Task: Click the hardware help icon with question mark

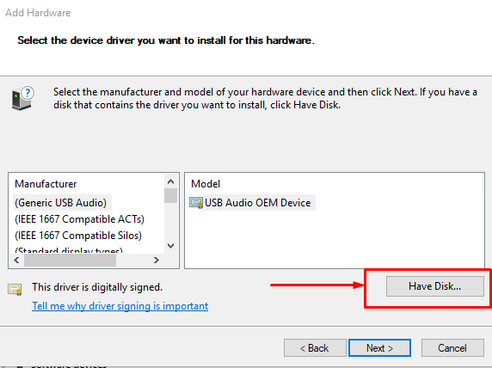Action: [22, 98]
